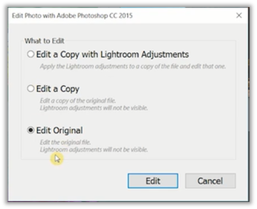Select the Edit Original radio button
The image size is (257, 209).
point(31,130)
